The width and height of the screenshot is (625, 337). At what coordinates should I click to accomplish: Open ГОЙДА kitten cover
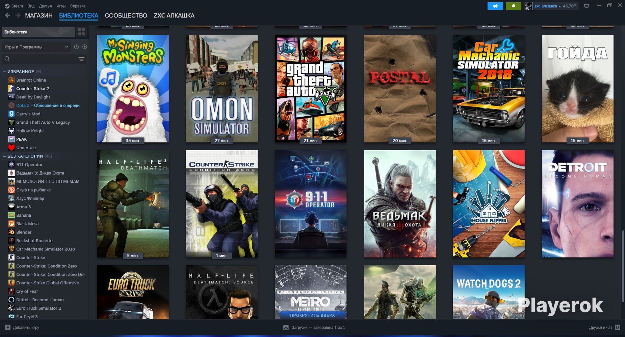578,89
